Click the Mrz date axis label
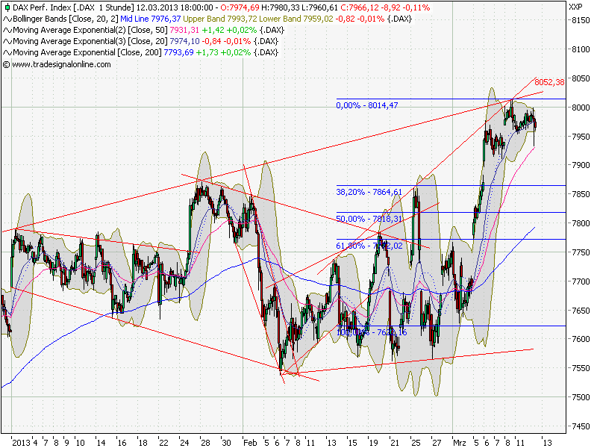The height and width of the screenshot is (448, 597). coord(460,443)
